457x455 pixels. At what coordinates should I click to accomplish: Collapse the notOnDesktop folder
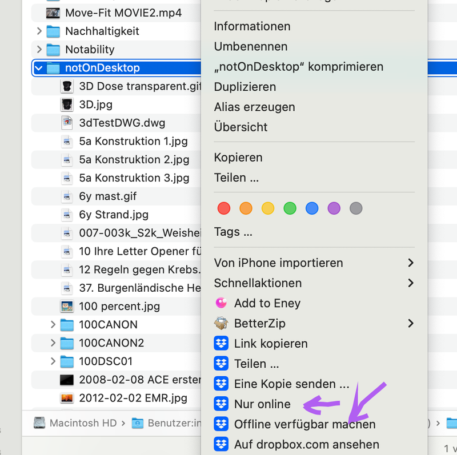pos(38,68)
